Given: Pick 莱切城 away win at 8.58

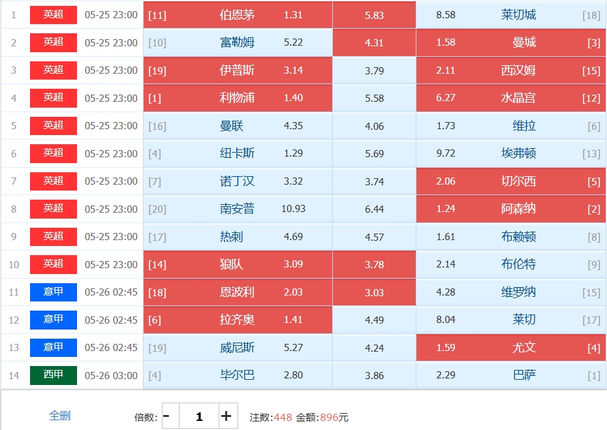Looking at the screenshot, I should tap(511, 15).
